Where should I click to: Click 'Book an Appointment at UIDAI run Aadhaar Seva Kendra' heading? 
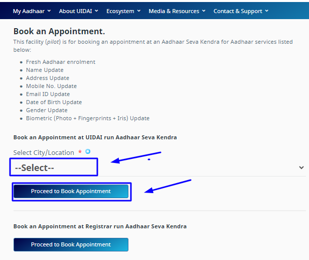pyautogui.click(x=95, y=137)
